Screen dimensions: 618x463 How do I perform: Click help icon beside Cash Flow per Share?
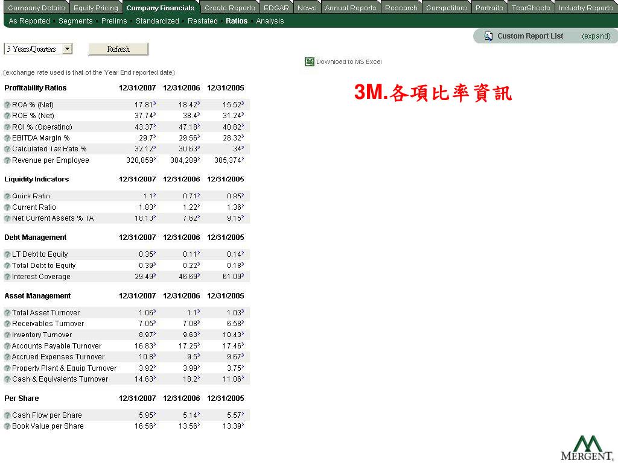(x=7, y=415)
